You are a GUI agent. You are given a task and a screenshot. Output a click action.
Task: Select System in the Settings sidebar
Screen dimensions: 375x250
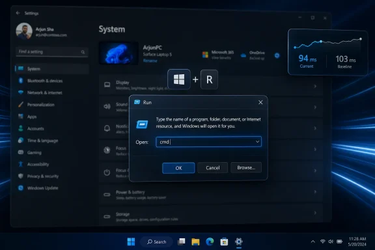[52, 69]
